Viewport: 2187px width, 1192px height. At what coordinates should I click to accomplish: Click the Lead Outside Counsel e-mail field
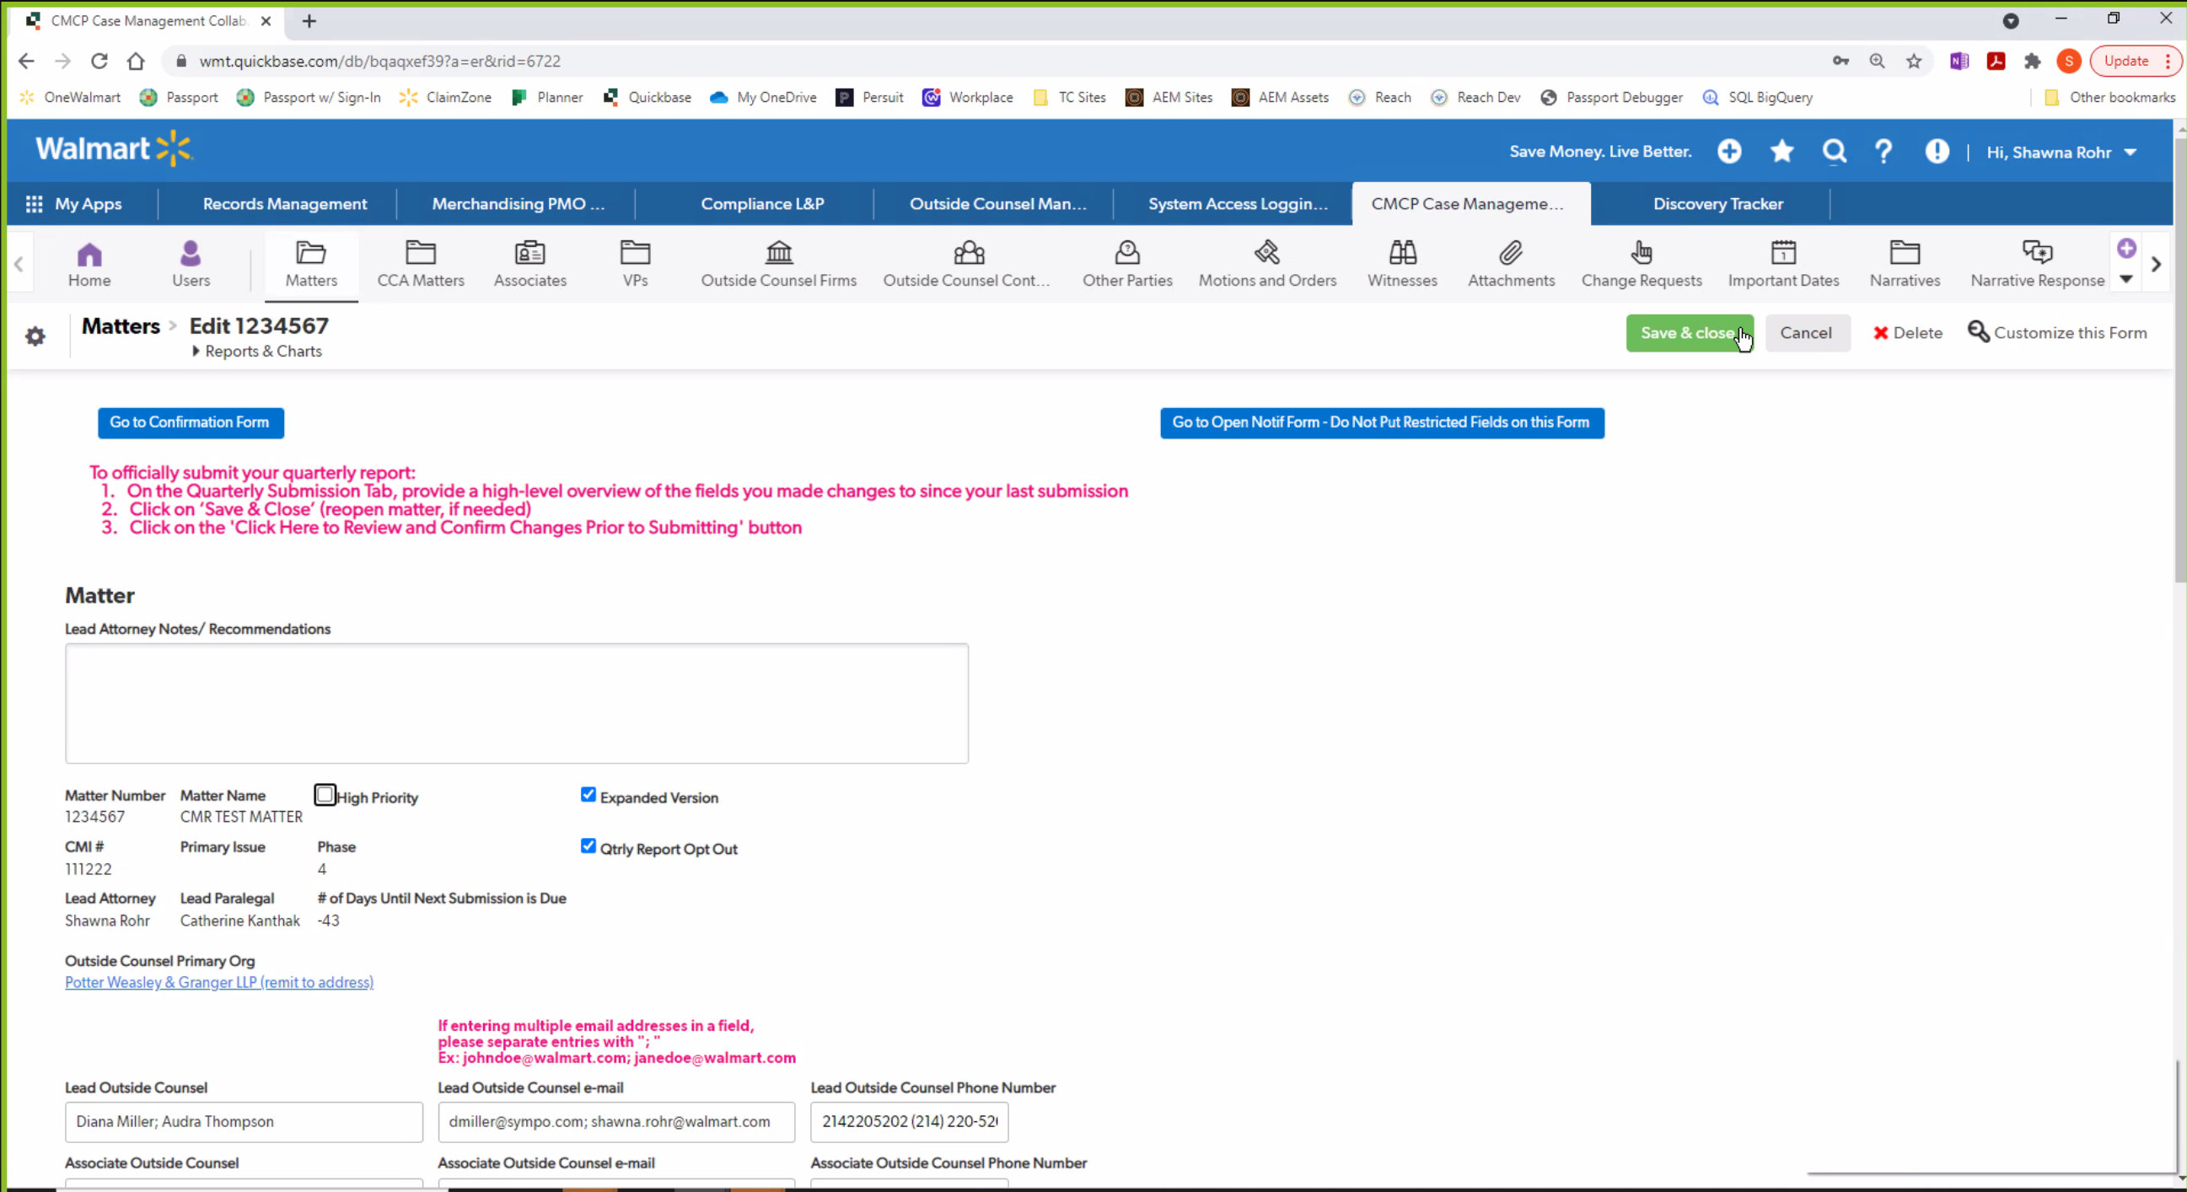[x=615, y=1121]
